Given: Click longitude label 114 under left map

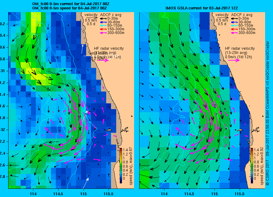Looking at the screenshot, I should click(33, 194).
